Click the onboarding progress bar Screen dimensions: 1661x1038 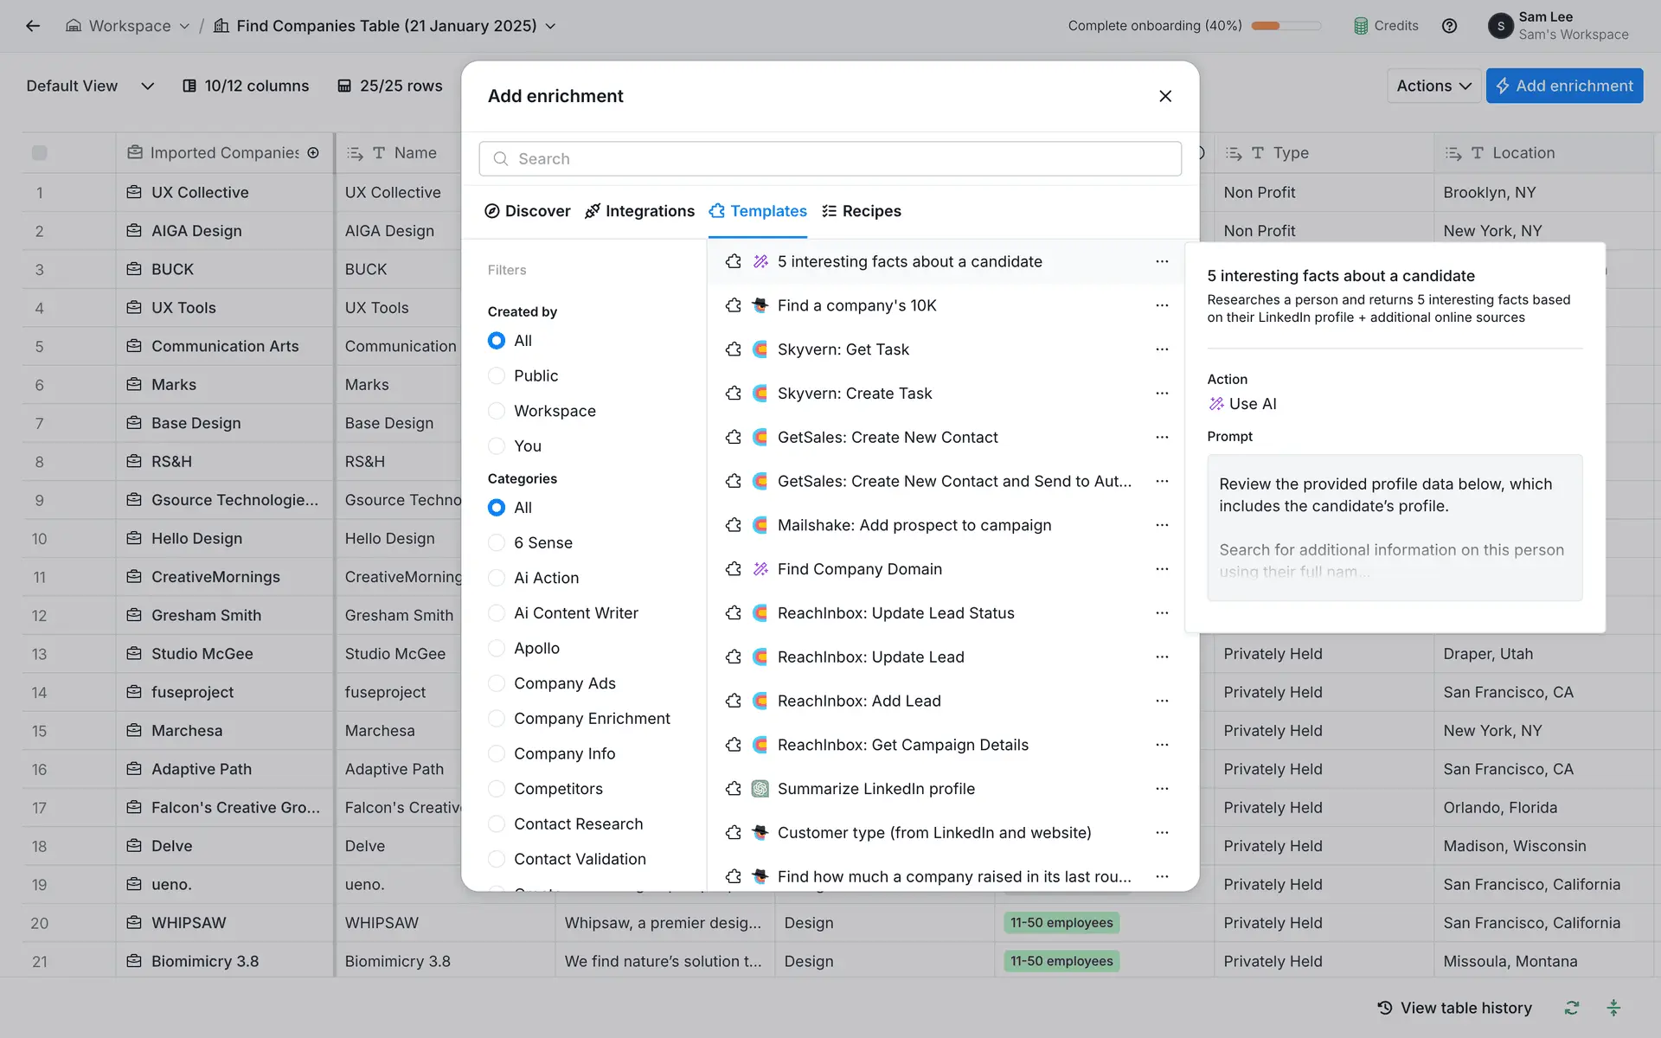tap(1286, 26)
